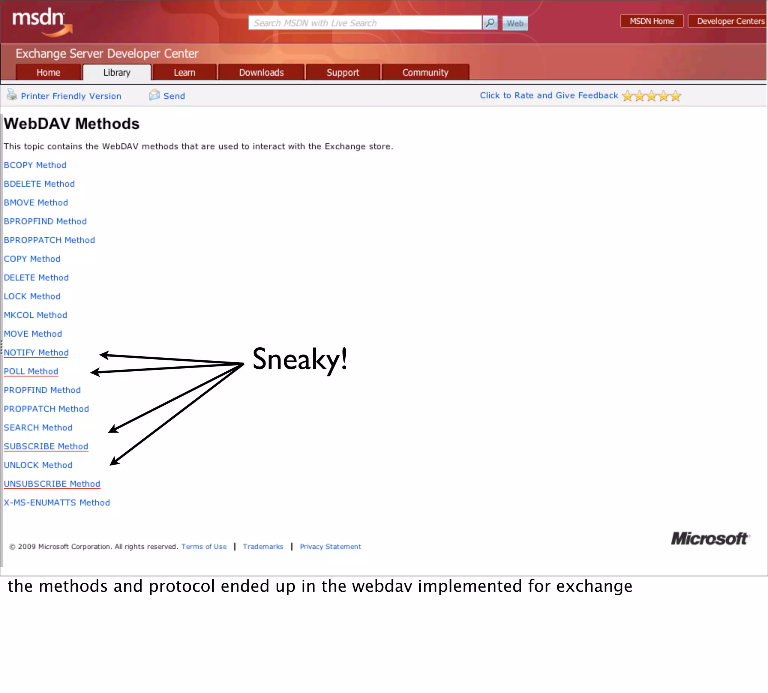Click the Microsoft logo in footer
Viewport: 768px width, 693px height.
coord(710,538)
